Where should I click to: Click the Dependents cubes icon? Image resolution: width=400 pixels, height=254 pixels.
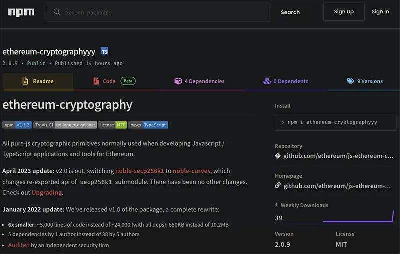(x=267, y=81)
